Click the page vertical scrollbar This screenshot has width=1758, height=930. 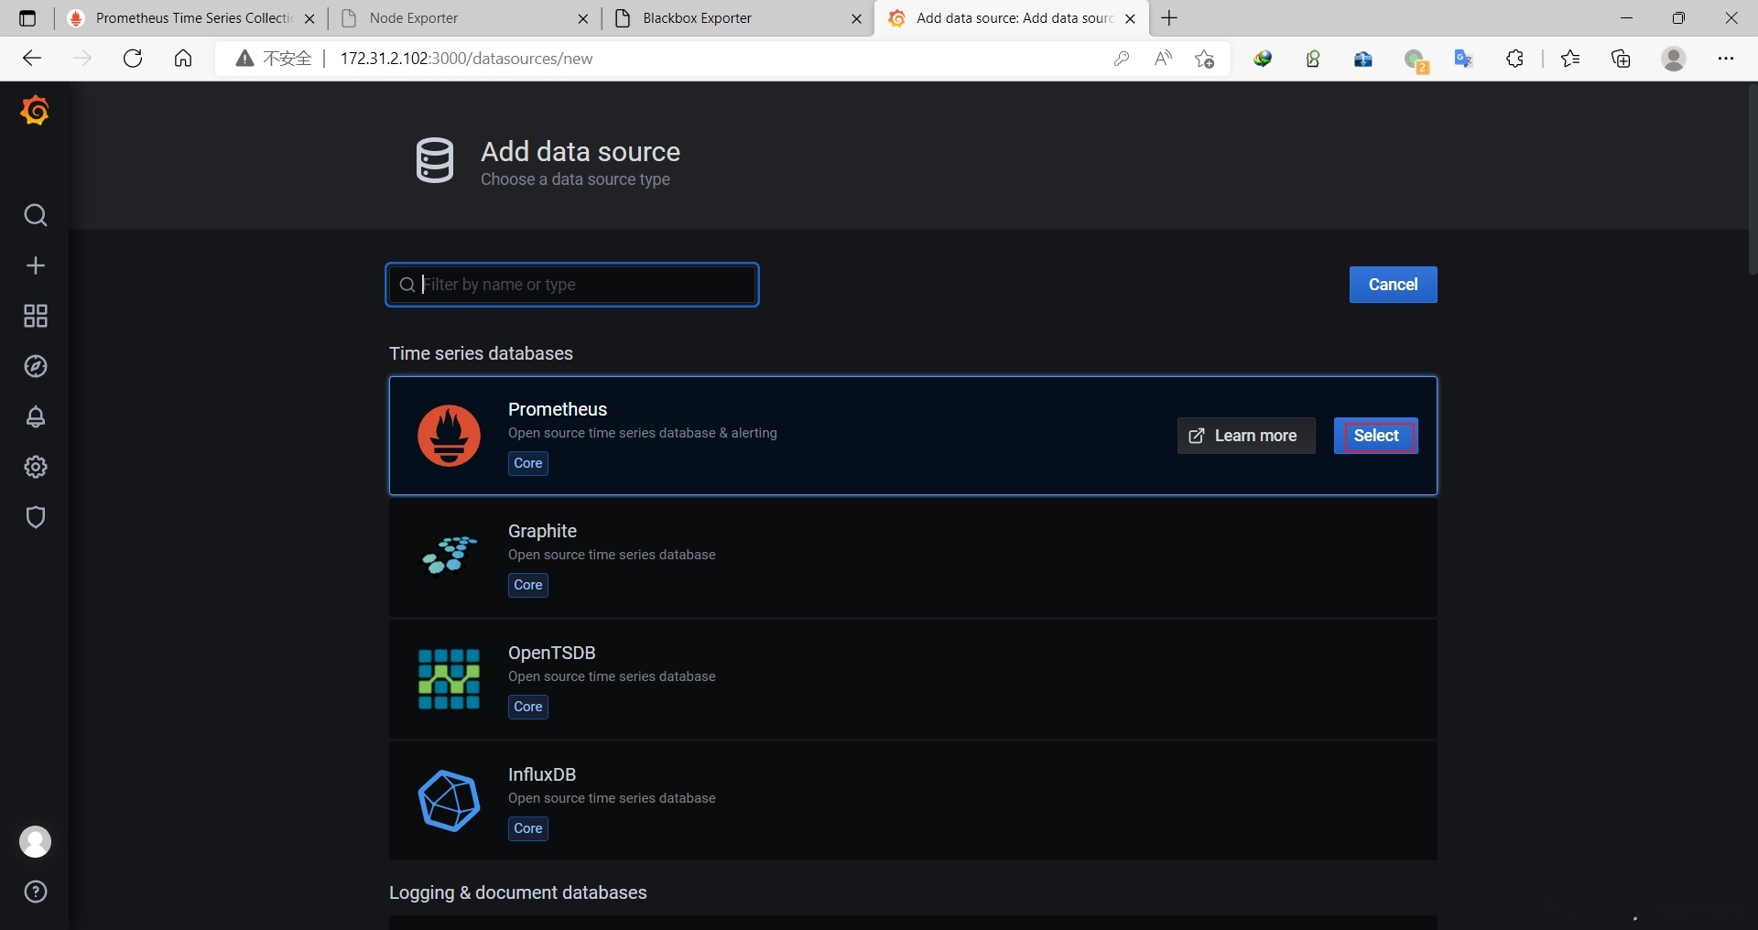click(1753, 180)
